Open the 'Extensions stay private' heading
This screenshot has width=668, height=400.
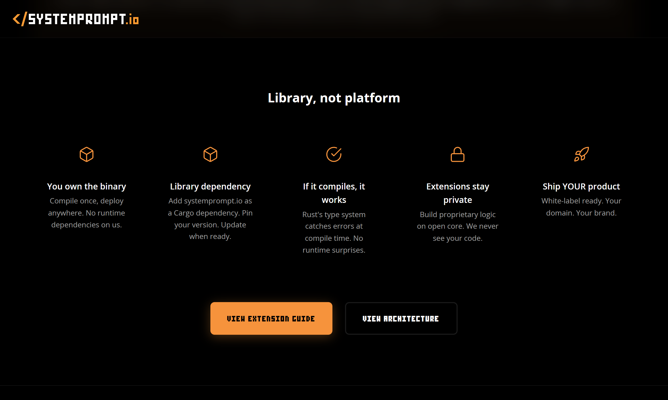457,193
